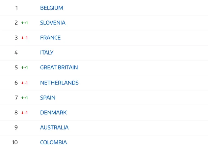
Task: Open the COLOMBIA country link
Action: click(x=53, y=143)
